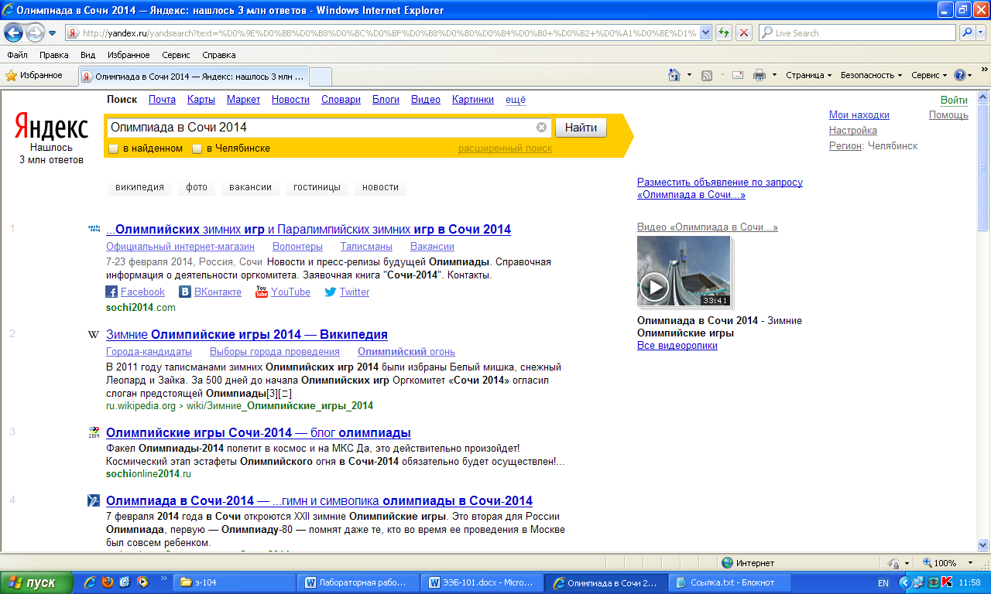This screenshot has width=991, height=594.
Task: Launch Internet Explorer from quick launch
Action: point(90,582)
